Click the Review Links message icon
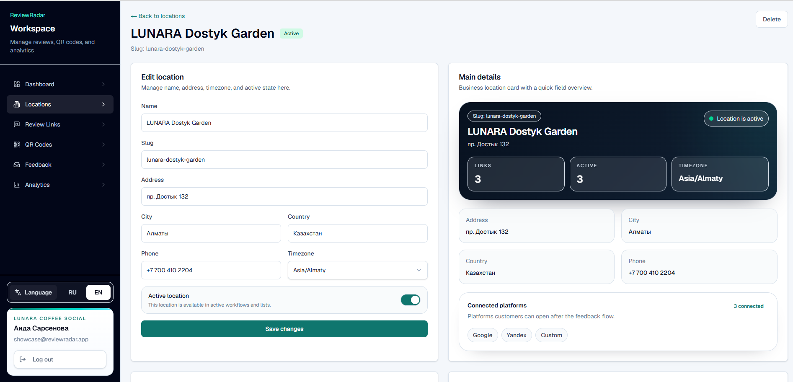The width and height of the screenshot is (793, 382). tap(17, 124)
